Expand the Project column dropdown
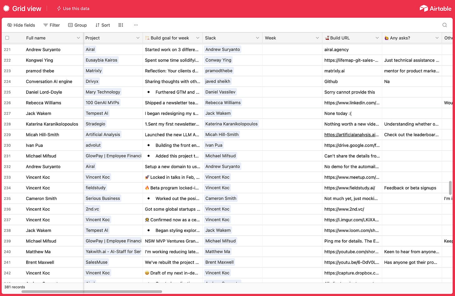 pyautogui.click(x=138, y=38)
